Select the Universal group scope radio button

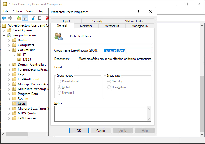[59, 93]
